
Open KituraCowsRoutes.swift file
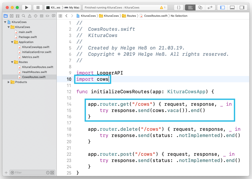[36, 67]
